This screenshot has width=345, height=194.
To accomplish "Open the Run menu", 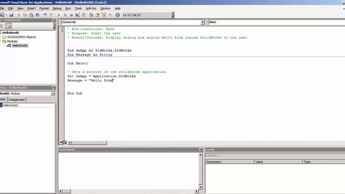I will pos(68,9).
